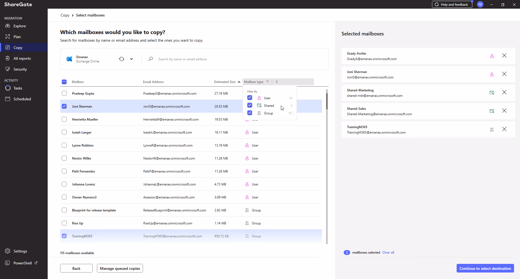Viewport: 520px width, 279px height.
Task: Go to the Scheduled menu item
Action: (x=22, y=99)
